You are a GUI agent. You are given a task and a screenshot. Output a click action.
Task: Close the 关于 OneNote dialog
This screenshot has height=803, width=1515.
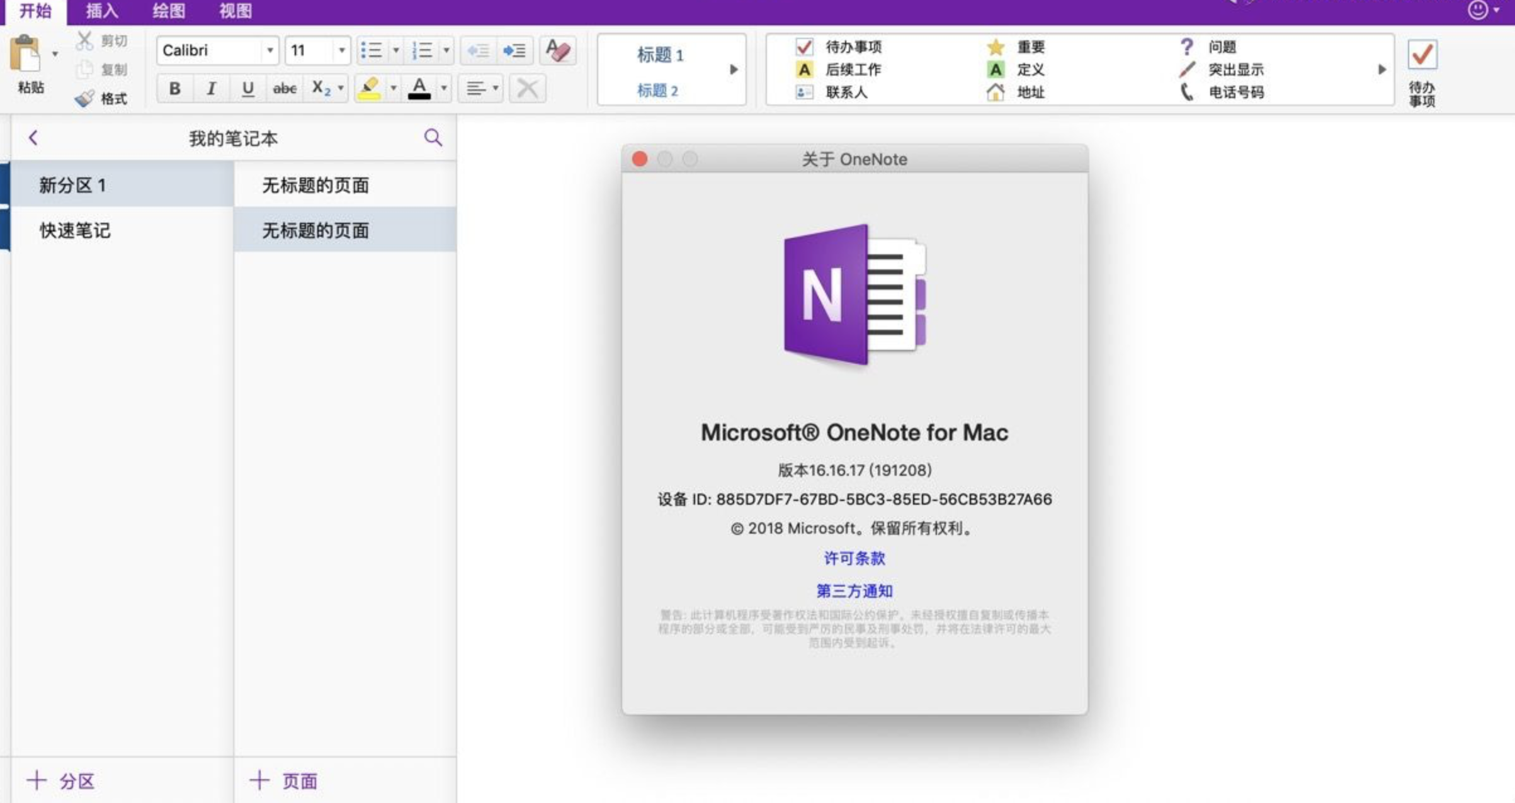tap(640, 159)
